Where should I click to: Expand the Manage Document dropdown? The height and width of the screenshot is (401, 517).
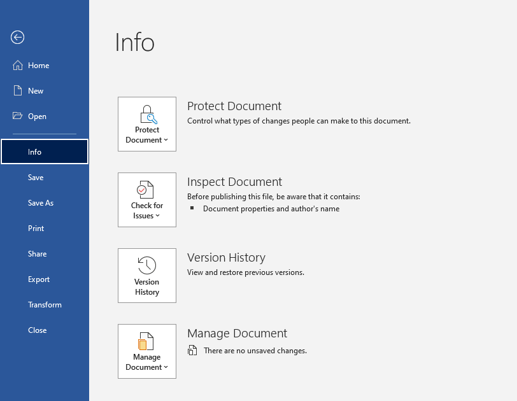click(164, 367)
